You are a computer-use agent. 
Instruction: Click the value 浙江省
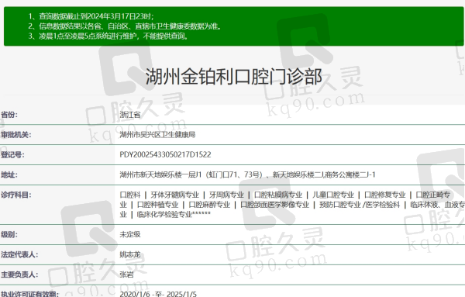coord(130,115)
